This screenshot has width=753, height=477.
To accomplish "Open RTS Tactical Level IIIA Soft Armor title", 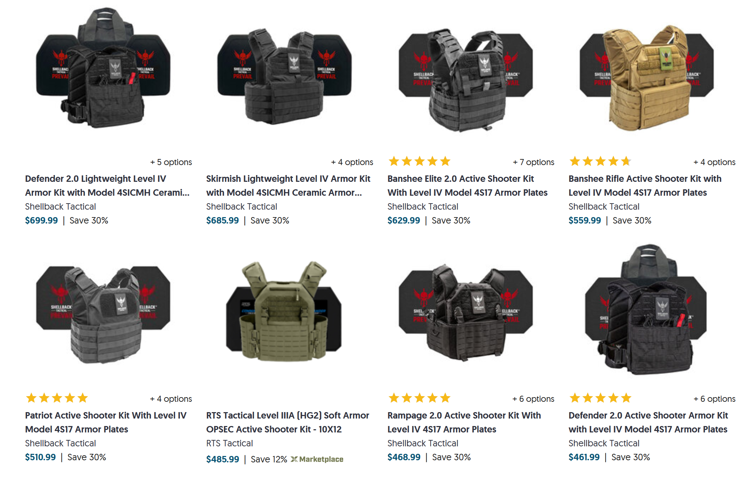I will pos(287,422).
